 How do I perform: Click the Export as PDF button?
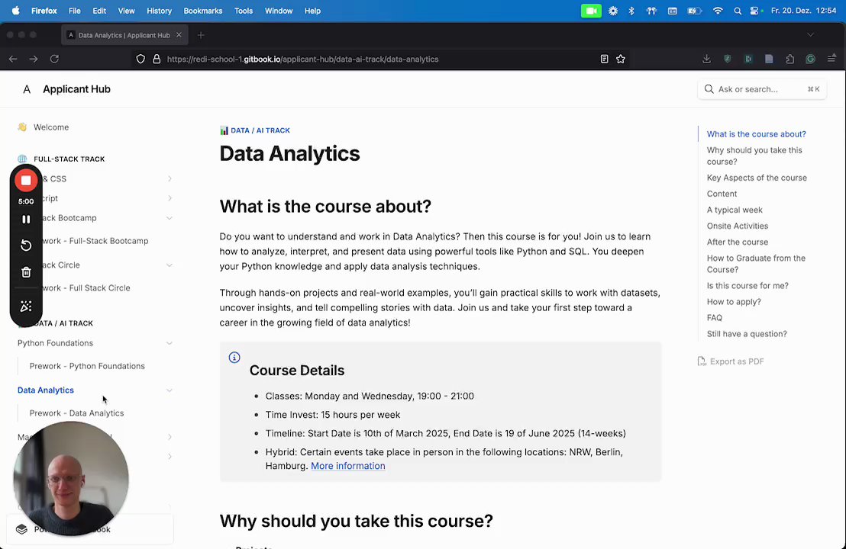pyautogui.click(x=731, y=361)
